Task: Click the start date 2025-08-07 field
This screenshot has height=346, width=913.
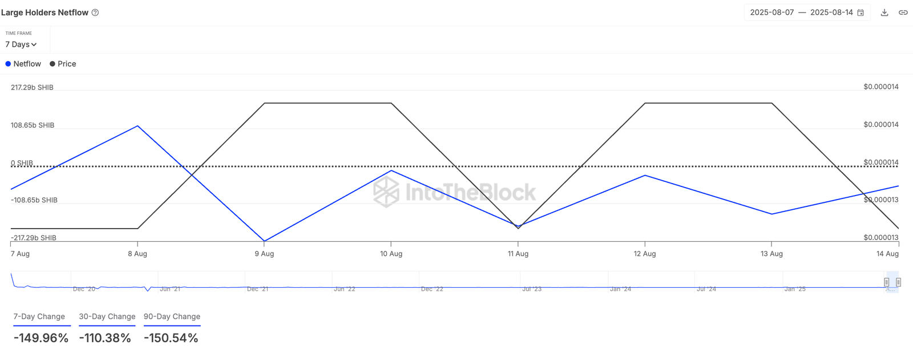Action: point(771,13)
